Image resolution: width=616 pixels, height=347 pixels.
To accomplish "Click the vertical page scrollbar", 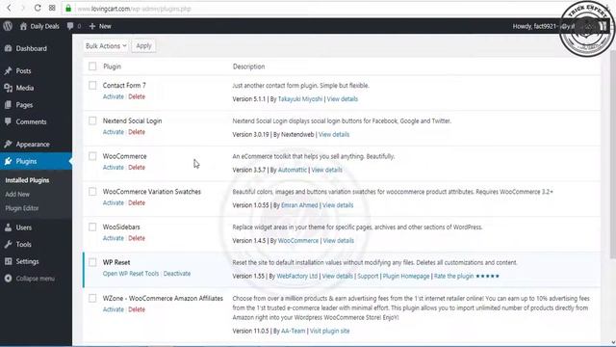I will click(613, 154).
